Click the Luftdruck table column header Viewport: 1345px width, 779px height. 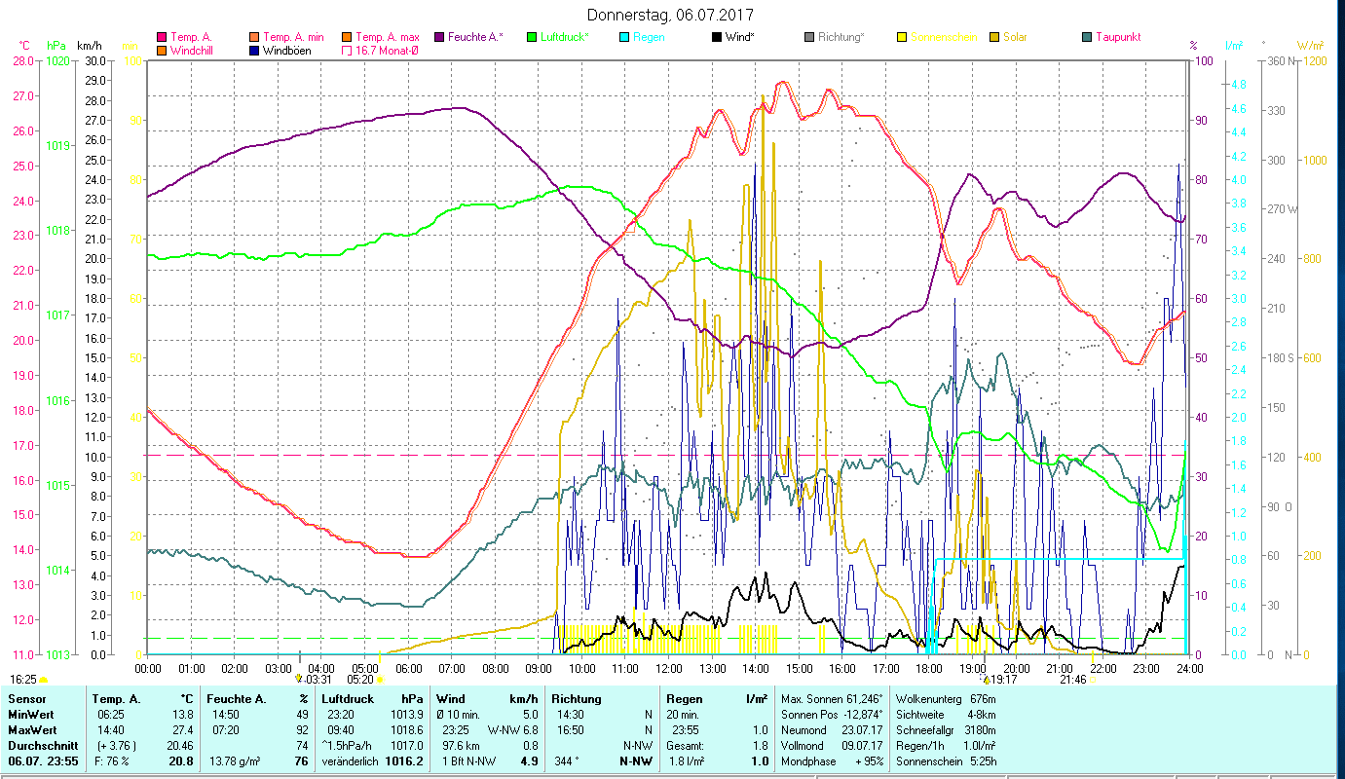pos(348,699)
